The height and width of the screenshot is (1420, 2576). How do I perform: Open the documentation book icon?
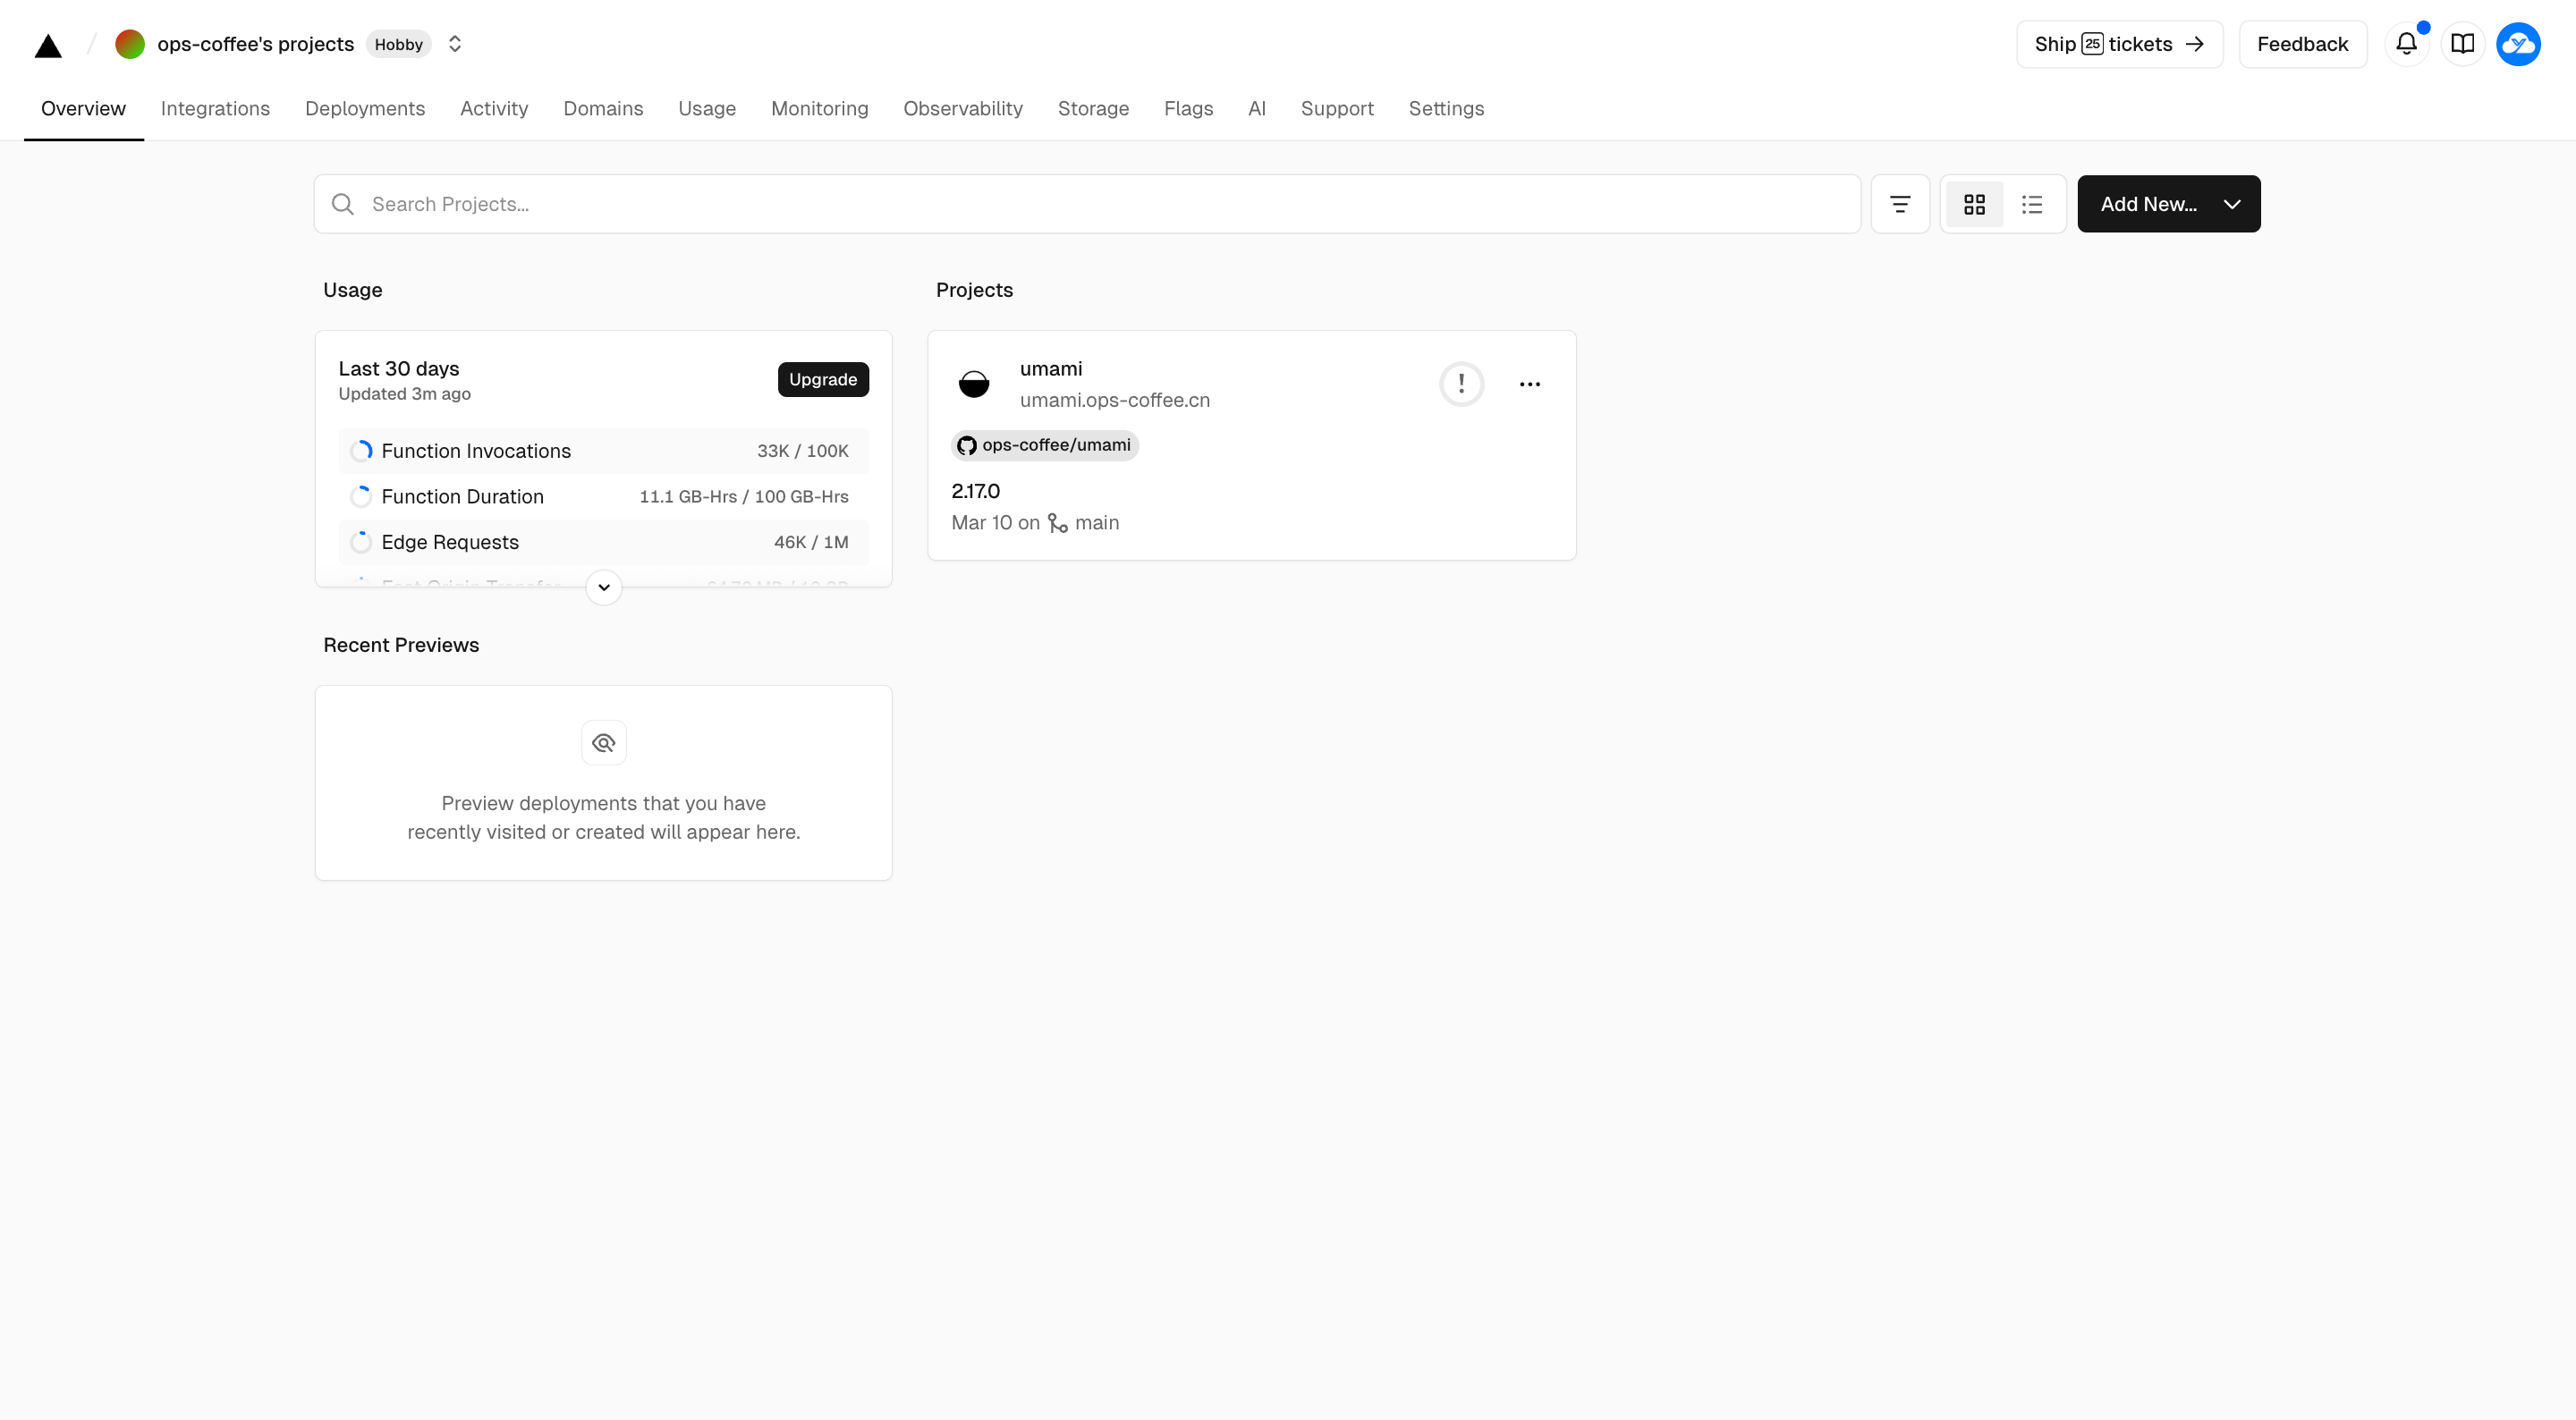click(2462, 44)
